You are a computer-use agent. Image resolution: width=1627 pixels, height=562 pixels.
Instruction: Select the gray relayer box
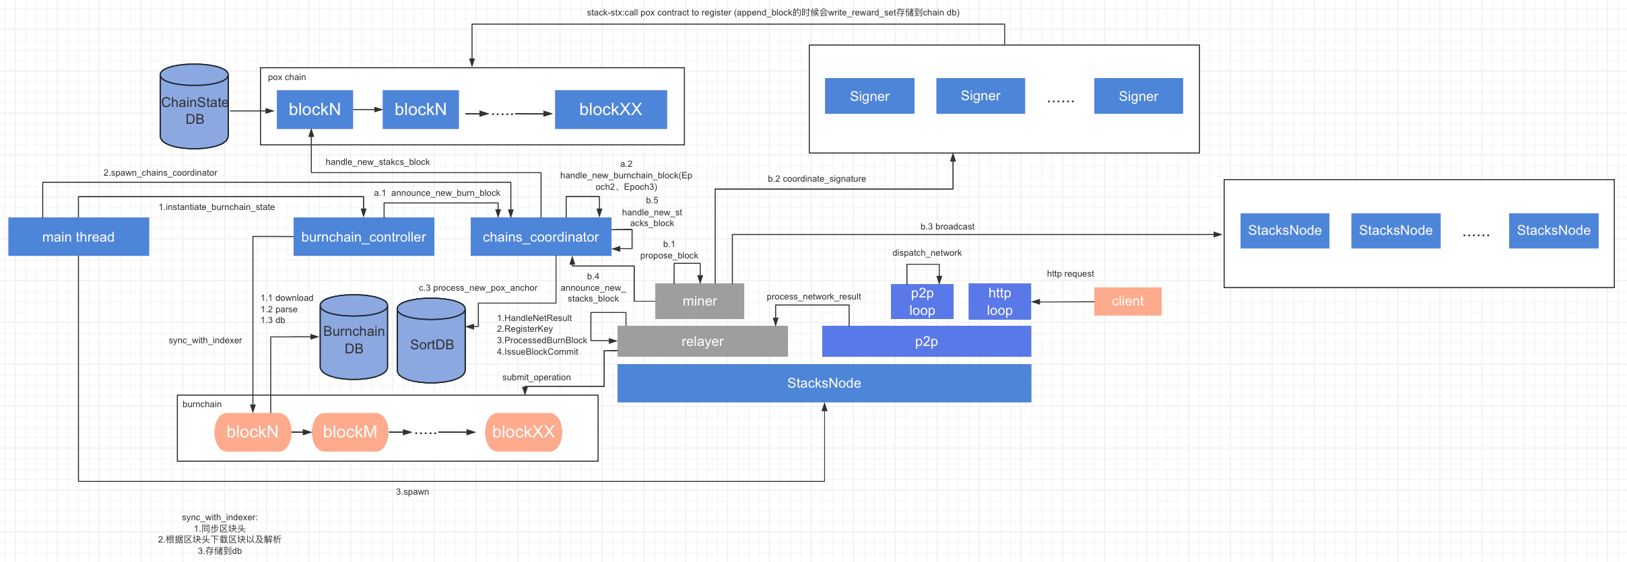[x=702, y=342]
